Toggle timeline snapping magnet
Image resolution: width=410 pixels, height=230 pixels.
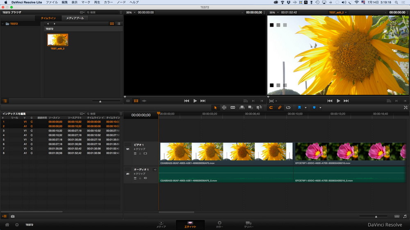(x=271, y=108)
